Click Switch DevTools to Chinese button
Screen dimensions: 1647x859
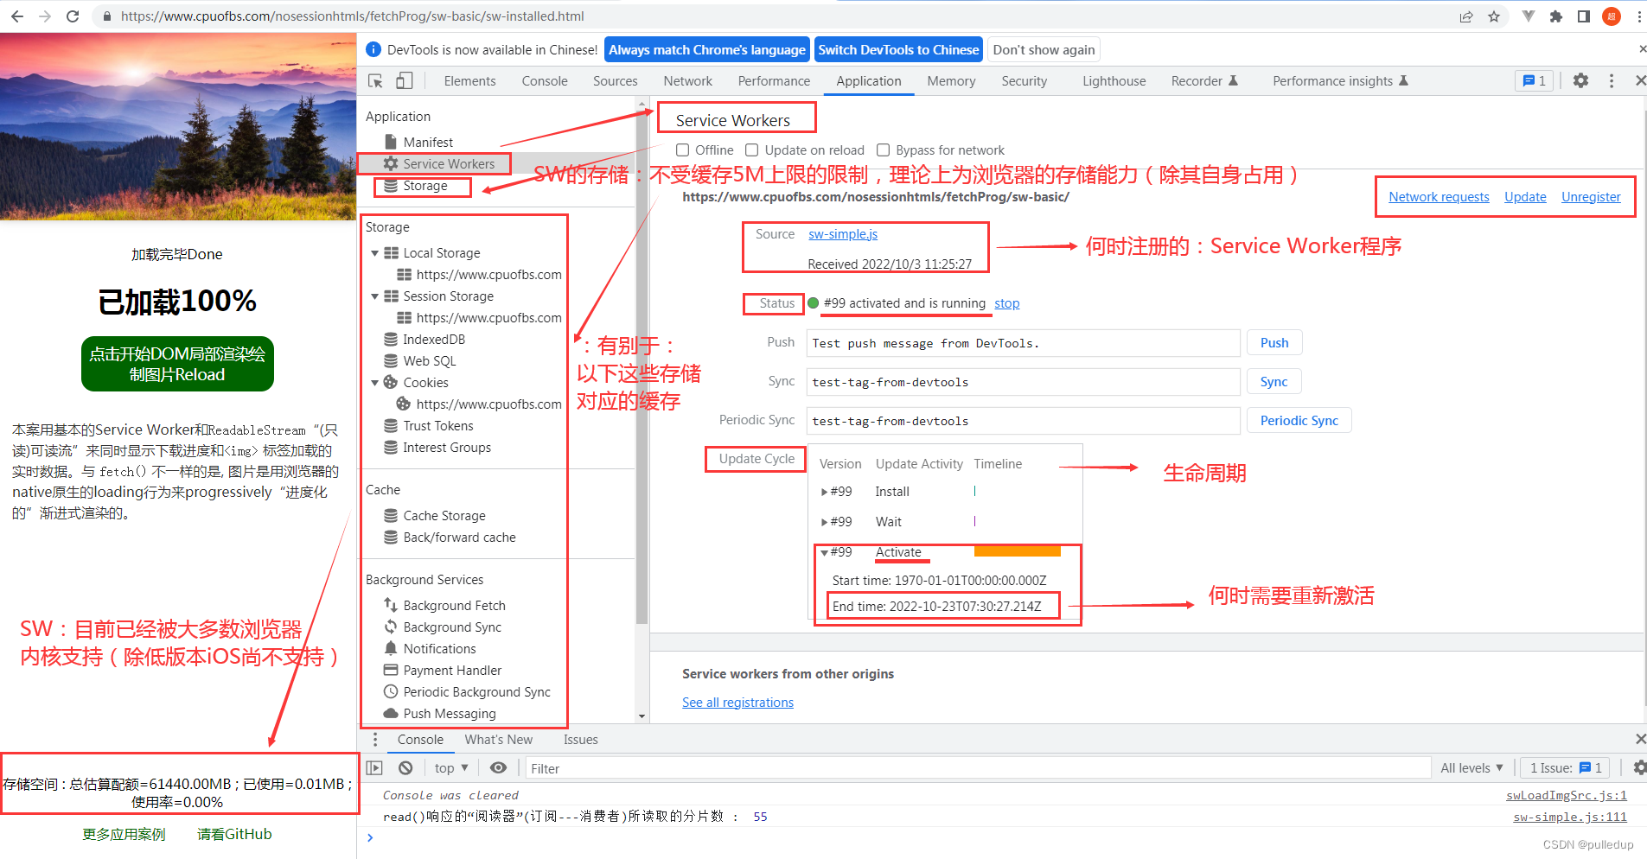click(898, 49)
